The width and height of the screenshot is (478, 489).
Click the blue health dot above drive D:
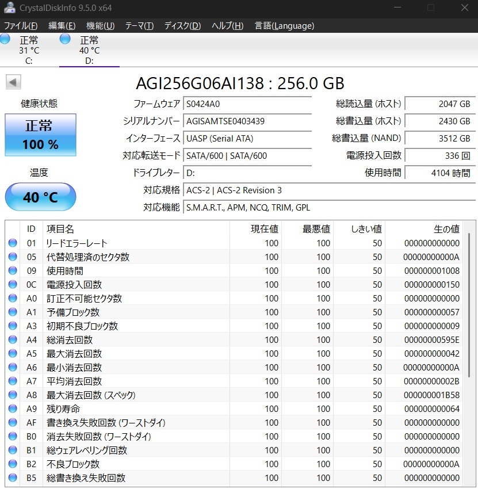64,39
